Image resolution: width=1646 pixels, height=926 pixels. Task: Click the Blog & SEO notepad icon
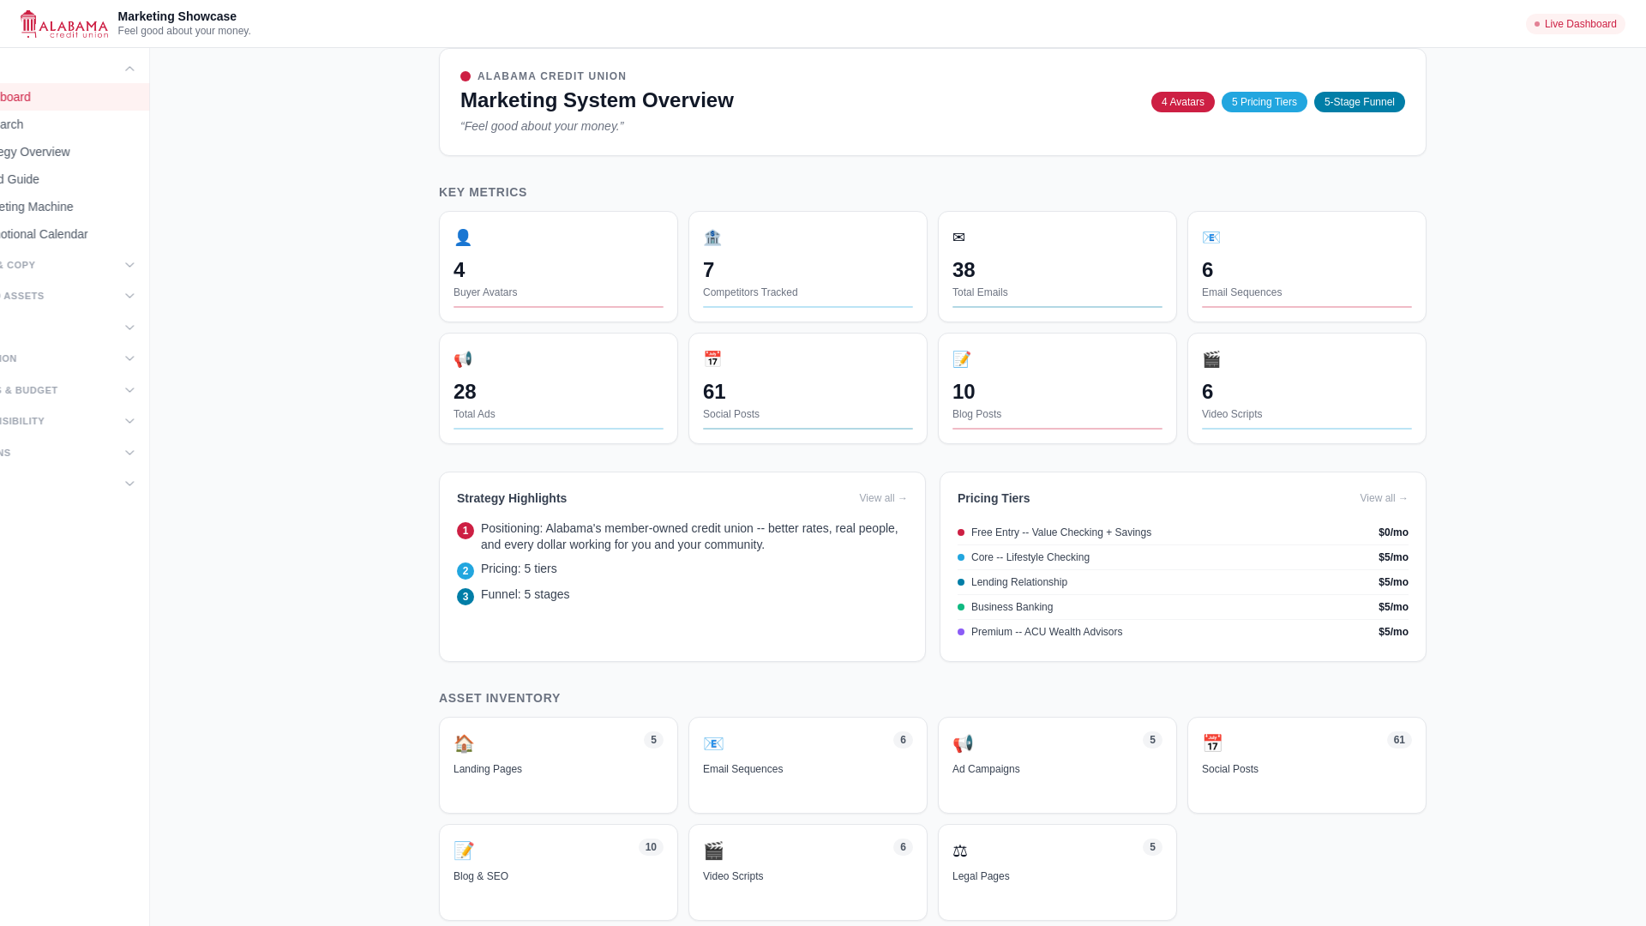[464, 851]
